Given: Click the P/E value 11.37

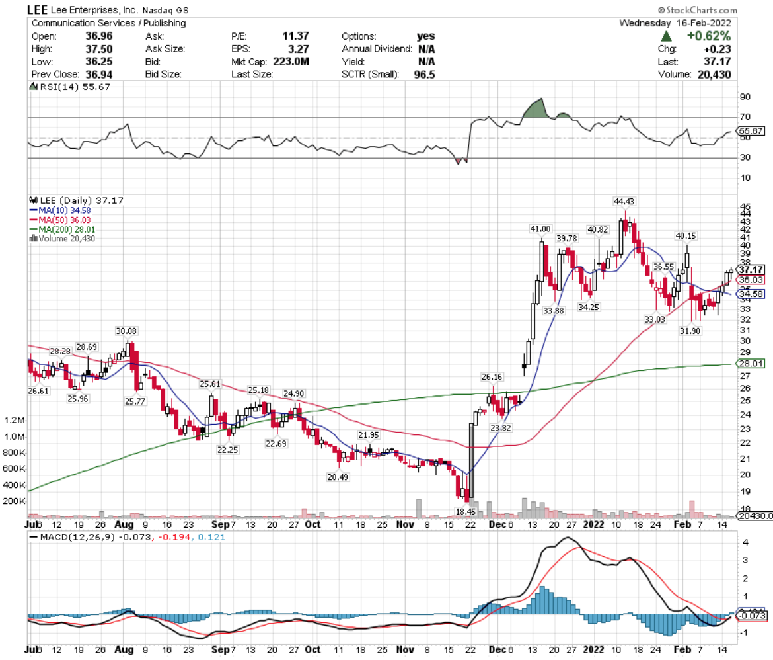Looking at the screenshot, I should (296, 36).
